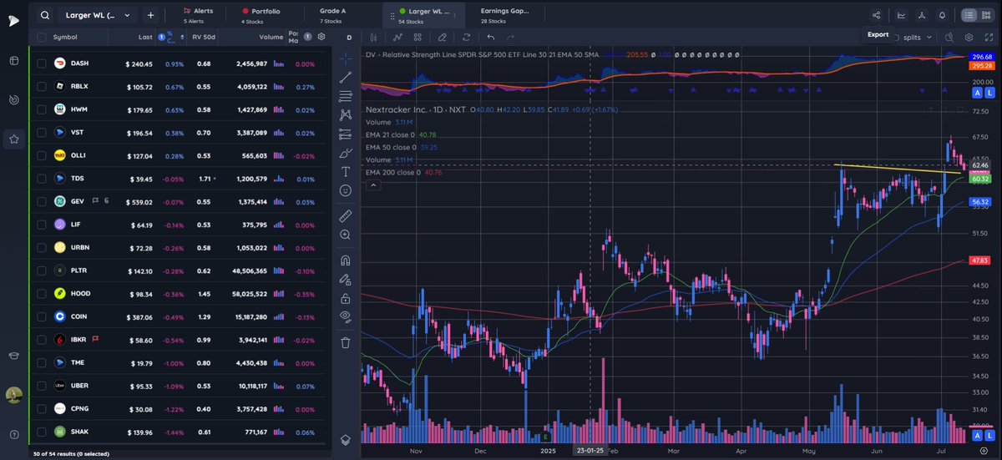
Task: Check the HOOD row checkbox
Action: (42, 294)
